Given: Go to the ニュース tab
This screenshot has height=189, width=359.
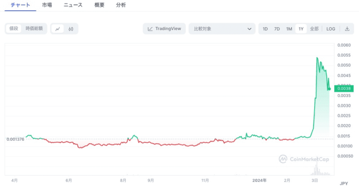Looking at the screenshot, I should pyautogui.click(x=73, y=5).
